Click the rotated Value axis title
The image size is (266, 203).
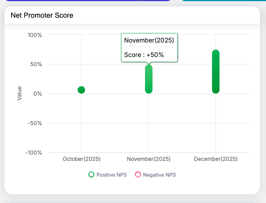pos(19,93)
